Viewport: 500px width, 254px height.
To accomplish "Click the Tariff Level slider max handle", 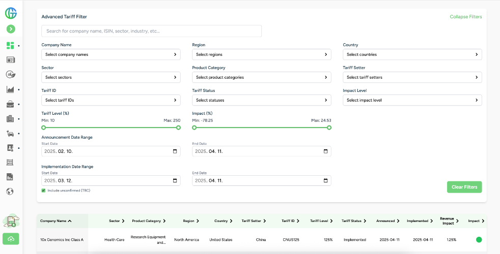I will point(178,128).
